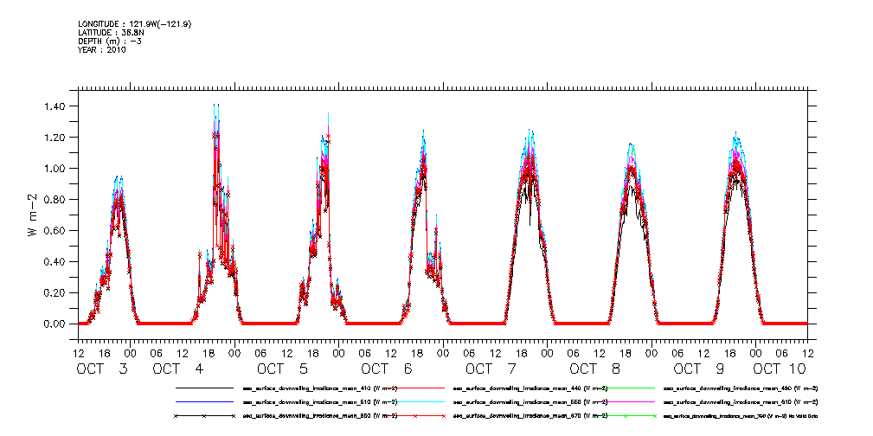Select legend label beside the cyan line

pyautogui.click(x=531, y=402)
